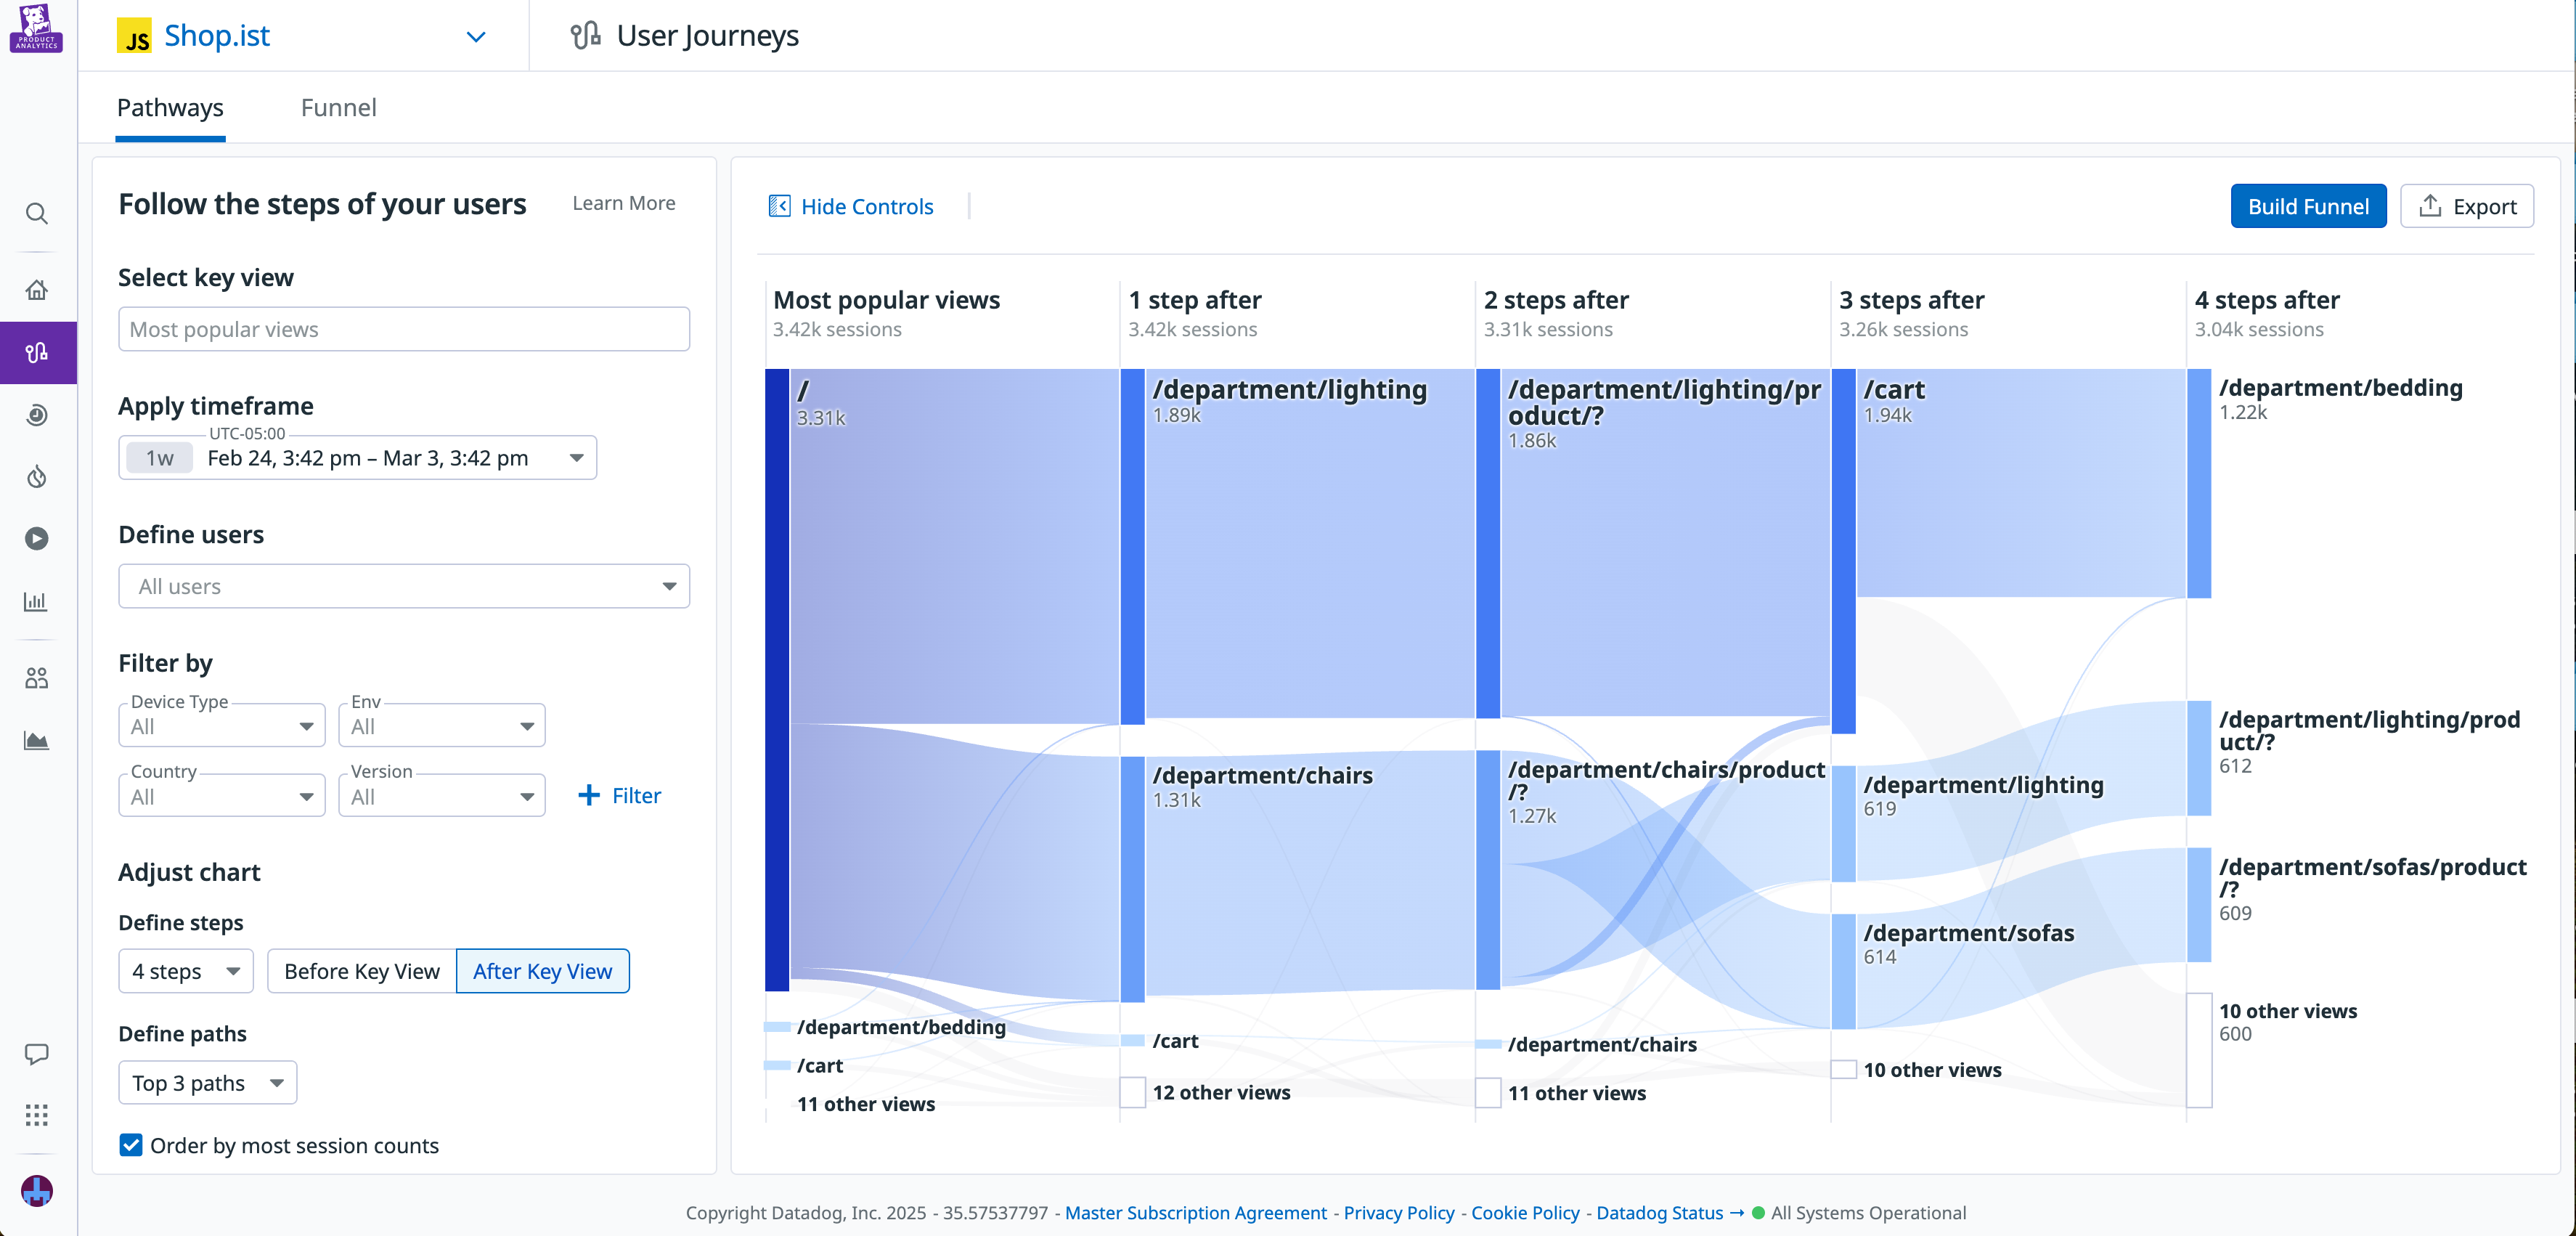Uncheck Order by most session counts

[130, 1145]
